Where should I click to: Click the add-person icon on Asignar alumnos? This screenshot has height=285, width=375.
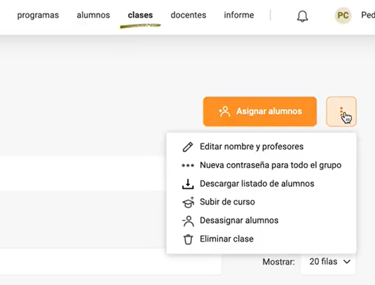224,111
